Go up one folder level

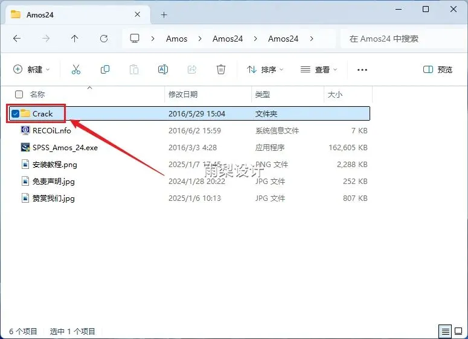(x=75, y=39)
